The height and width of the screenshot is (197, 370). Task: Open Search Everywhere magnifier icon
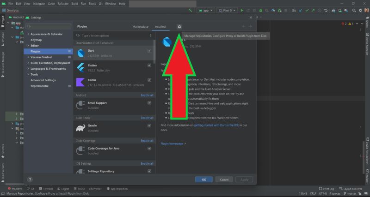(354, 10)
